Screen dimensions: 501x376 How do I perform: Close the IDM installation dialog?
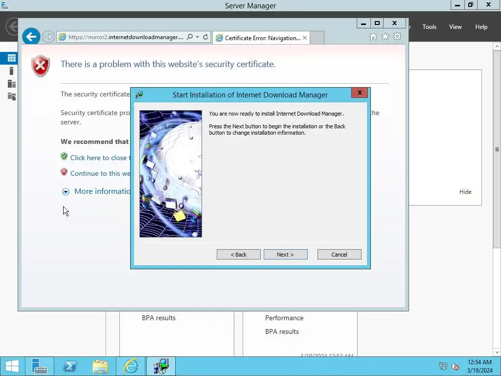[x=360, y=93]
